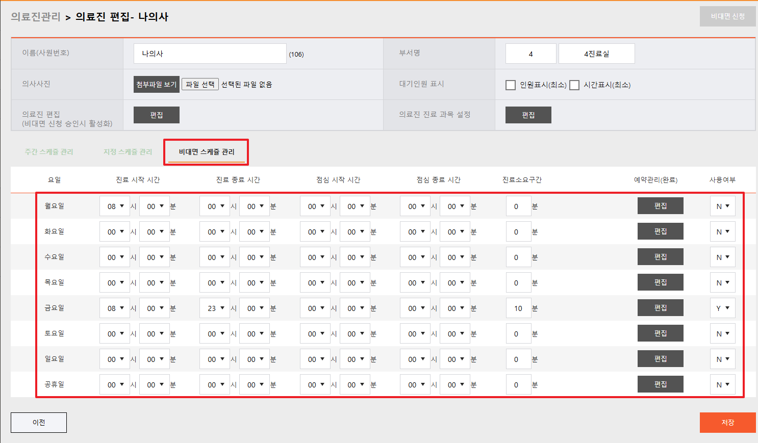Switch to 주간 스케줄 관리 tab
Viewport: 758px width, 443px height.
(49, 152)
